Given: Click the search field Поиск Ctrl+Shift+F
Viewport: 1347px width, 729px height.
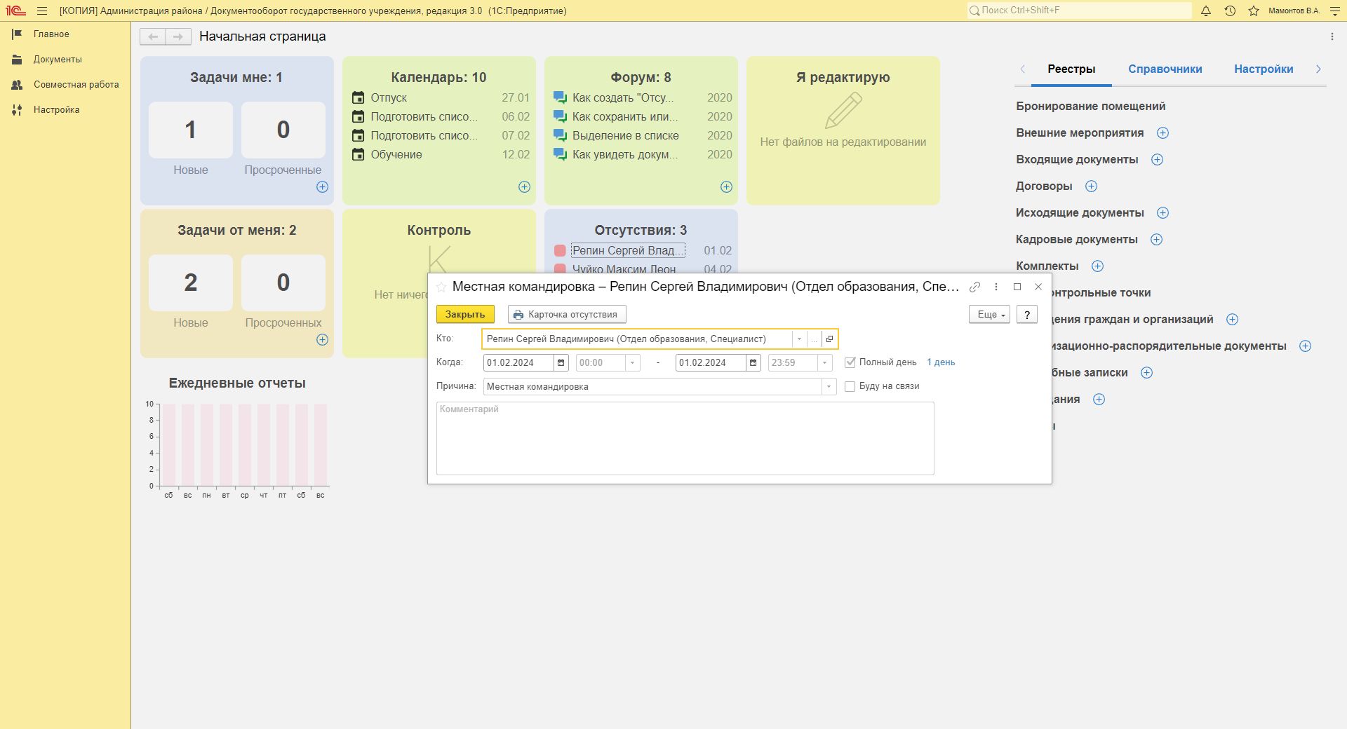Looking at the screenshot, I should click(x=1079, y=11).
